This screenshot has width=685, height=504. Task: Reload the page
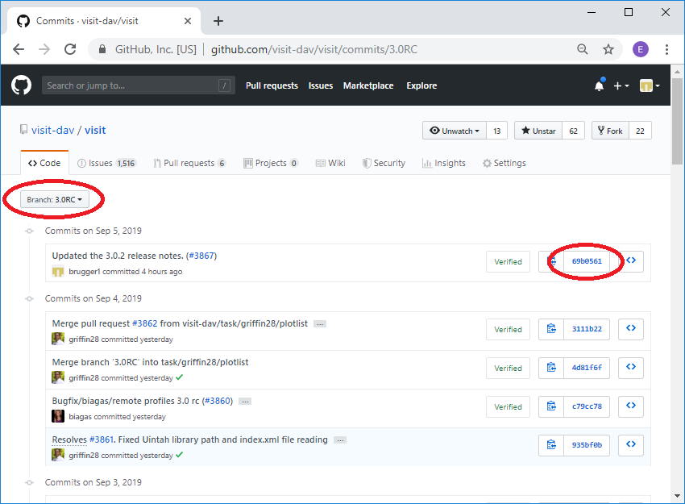click(70, 49)
